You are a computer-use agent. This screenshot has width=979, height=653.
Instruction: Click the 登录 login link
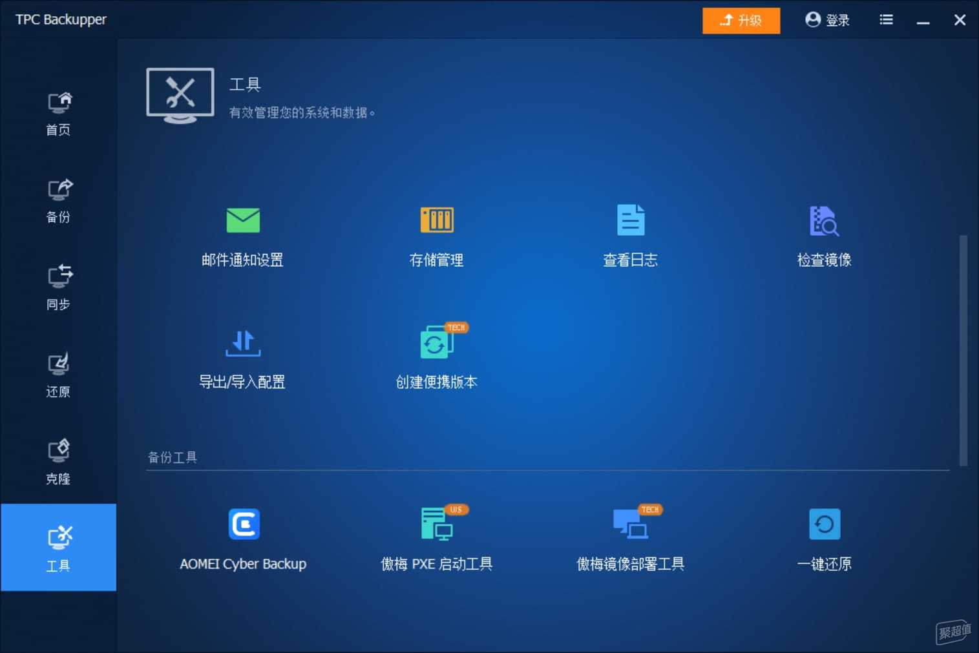(827, 20)
